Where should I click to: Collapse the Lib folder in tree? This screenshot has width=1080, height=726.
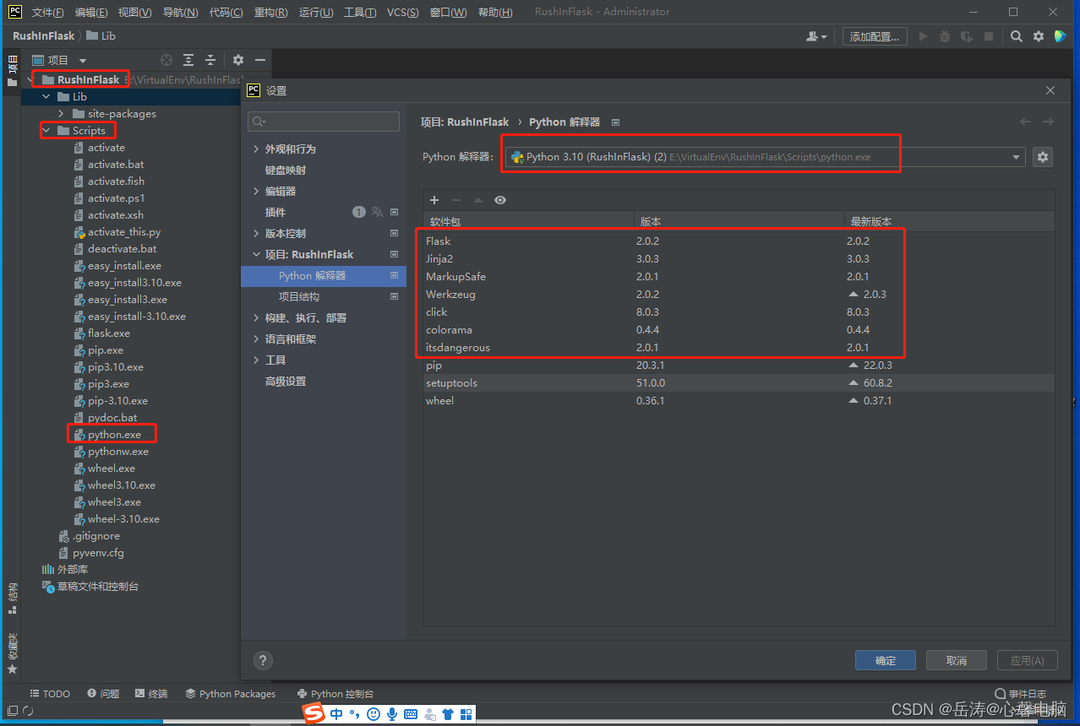46,96
